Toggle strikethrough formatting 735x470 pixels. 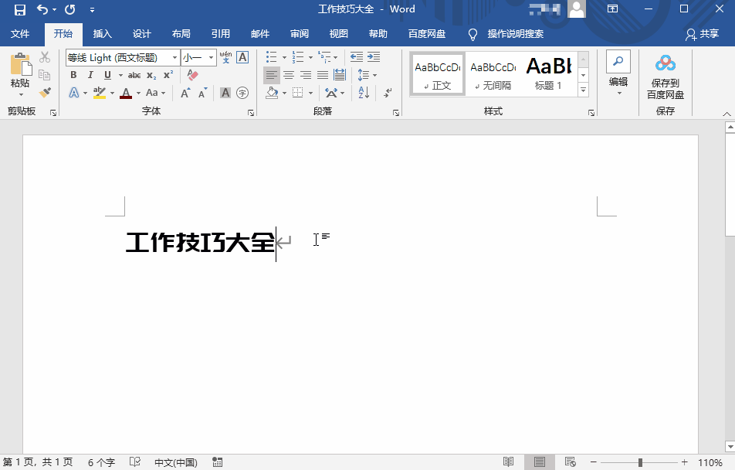click(x=134, y=75)
